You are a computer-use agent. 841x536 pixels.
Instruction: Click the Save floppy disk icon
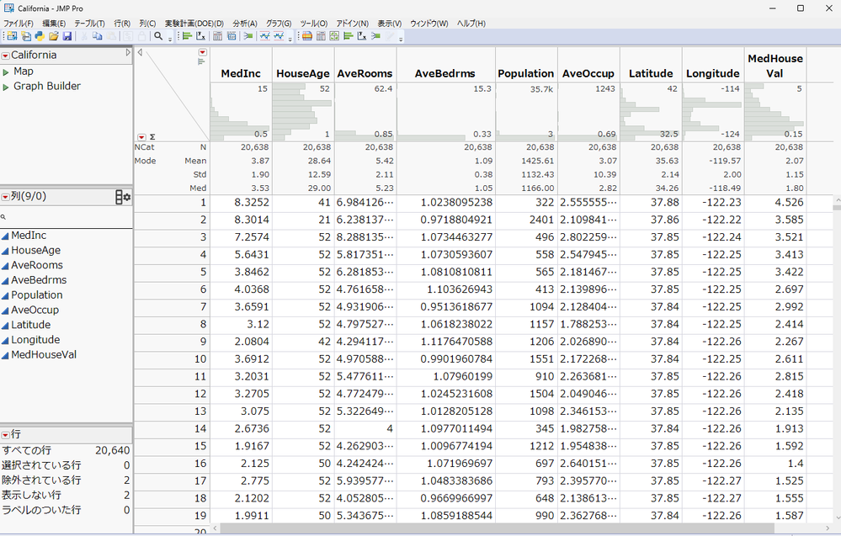pyautogui.click(x=67, y=37)
